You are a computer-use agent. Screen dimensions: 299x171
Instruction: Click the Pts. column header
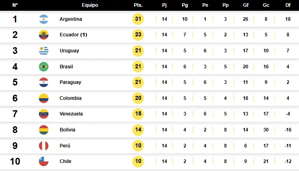[x=138, y=5]
